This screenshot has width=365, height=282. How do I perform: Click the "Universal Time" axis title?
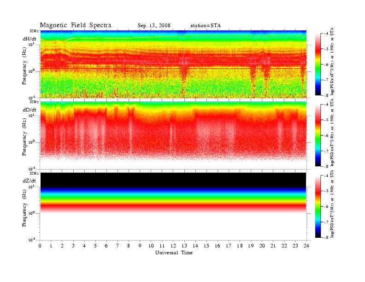[174, 253]
